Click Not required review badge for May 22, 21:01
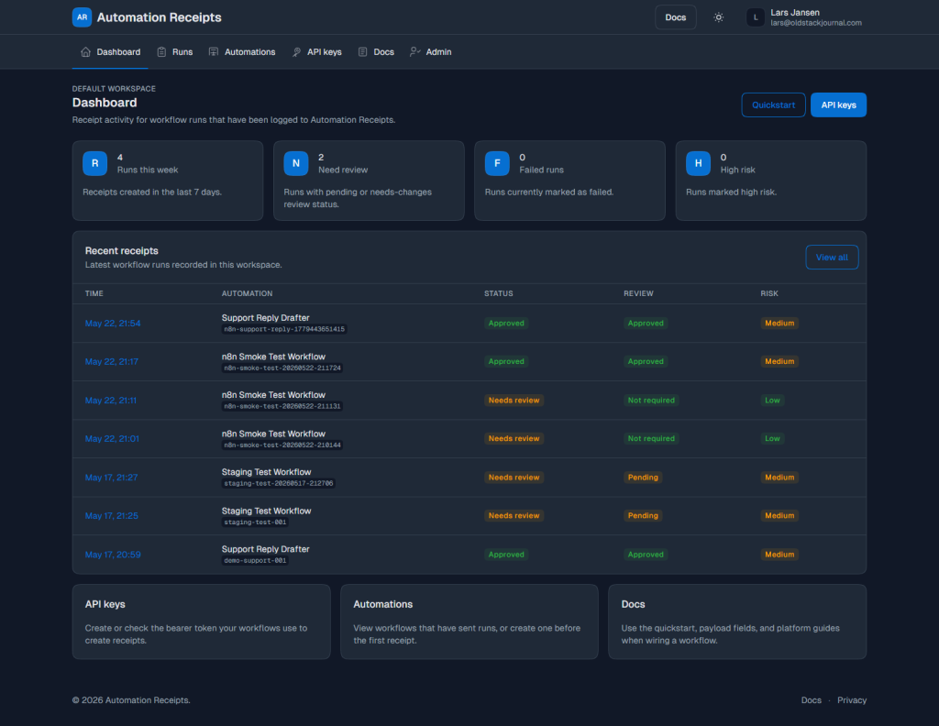Viewport: 939px width, 726px height. (651, 439)
